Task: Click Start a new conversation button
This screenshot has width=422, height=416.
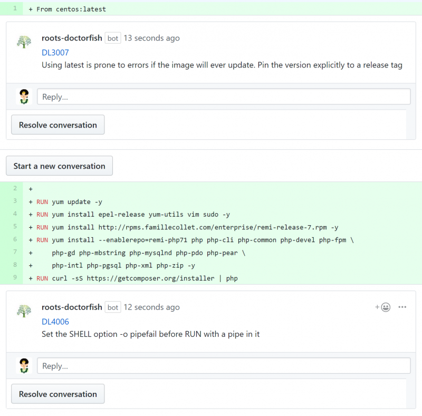Action: [59, 166]
